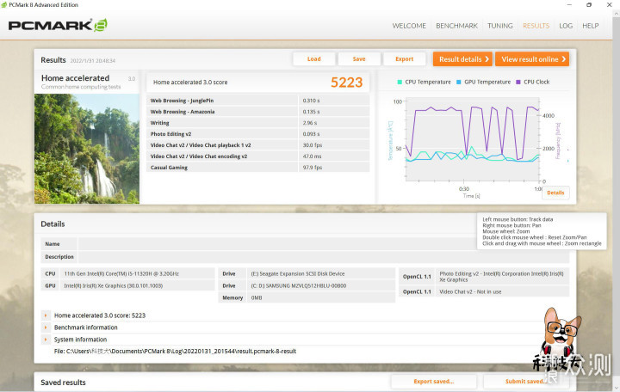Viewport: 620px width, 392px height.
Task: Click the results timestamp 2022/1/31
Action: [x=92, y=60]
